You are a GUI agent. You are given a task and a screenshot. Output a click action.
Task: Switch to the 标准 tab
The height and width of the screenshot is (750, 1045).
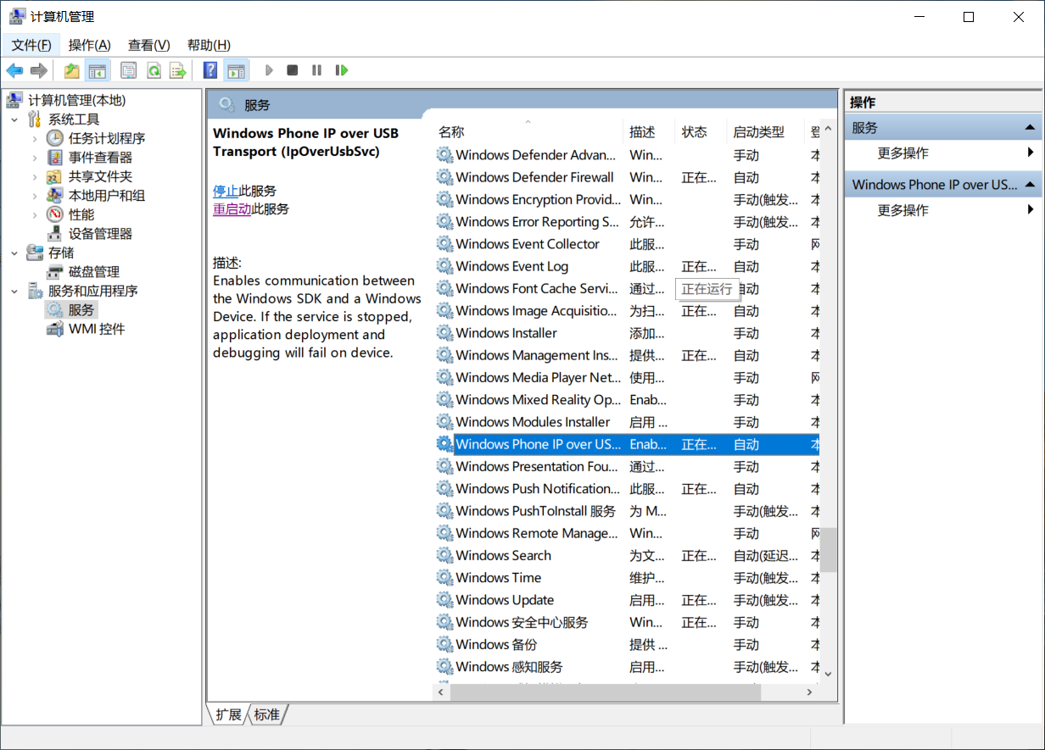[x=266, y=714]
